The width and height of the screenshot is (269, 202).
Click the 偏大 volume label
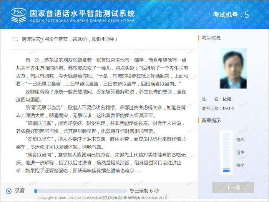click(x=240, y=139)
